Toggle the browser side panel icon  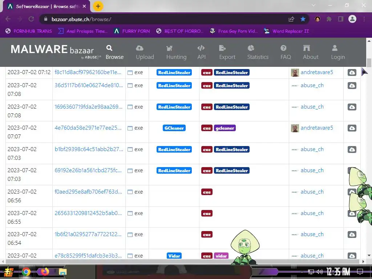(341, 19)
